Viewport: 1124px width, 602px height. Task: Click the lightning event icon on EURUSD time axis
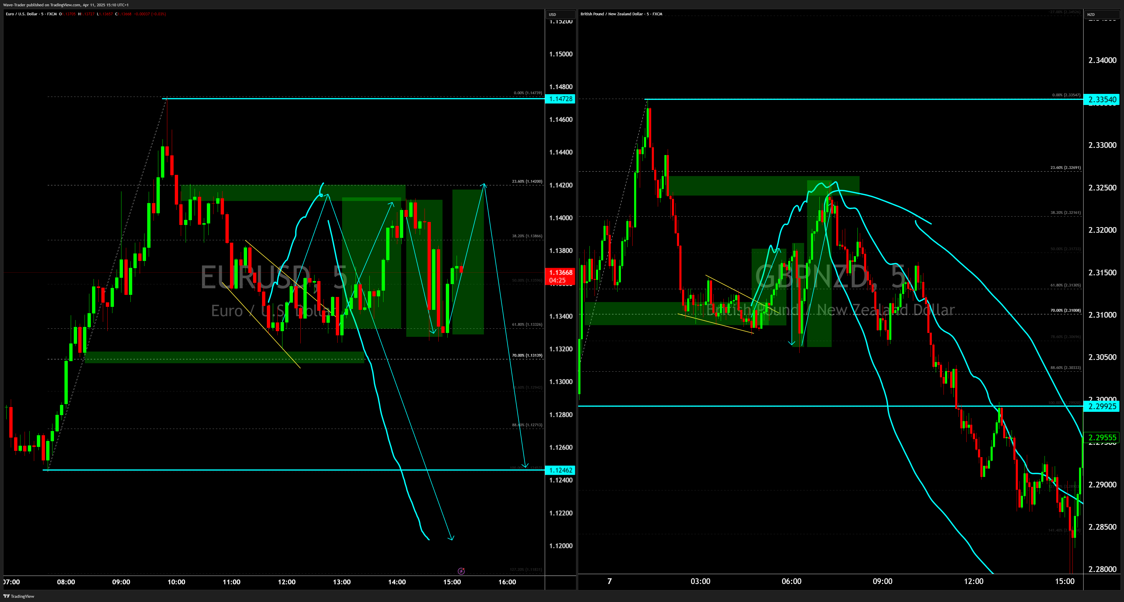tap(461, 571)
